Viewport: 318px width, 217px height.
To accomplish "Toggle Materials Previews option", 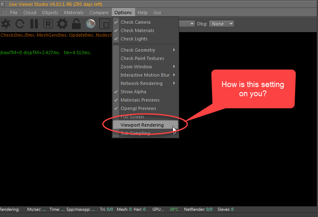I will [x=145, y=100].
